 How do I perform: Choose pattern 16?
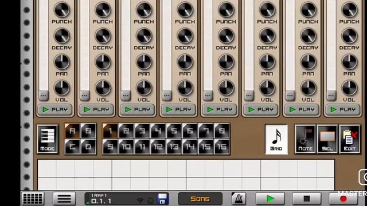coord(222,147)
